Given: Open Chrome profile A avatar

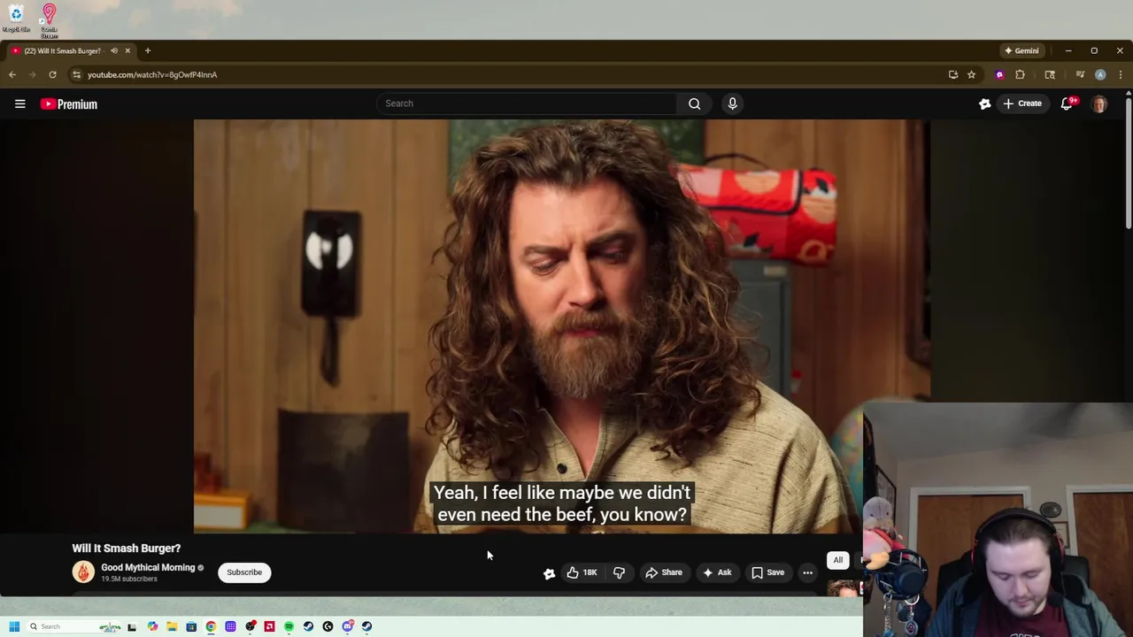Looking at the screenshot, I should [1100, 74].
